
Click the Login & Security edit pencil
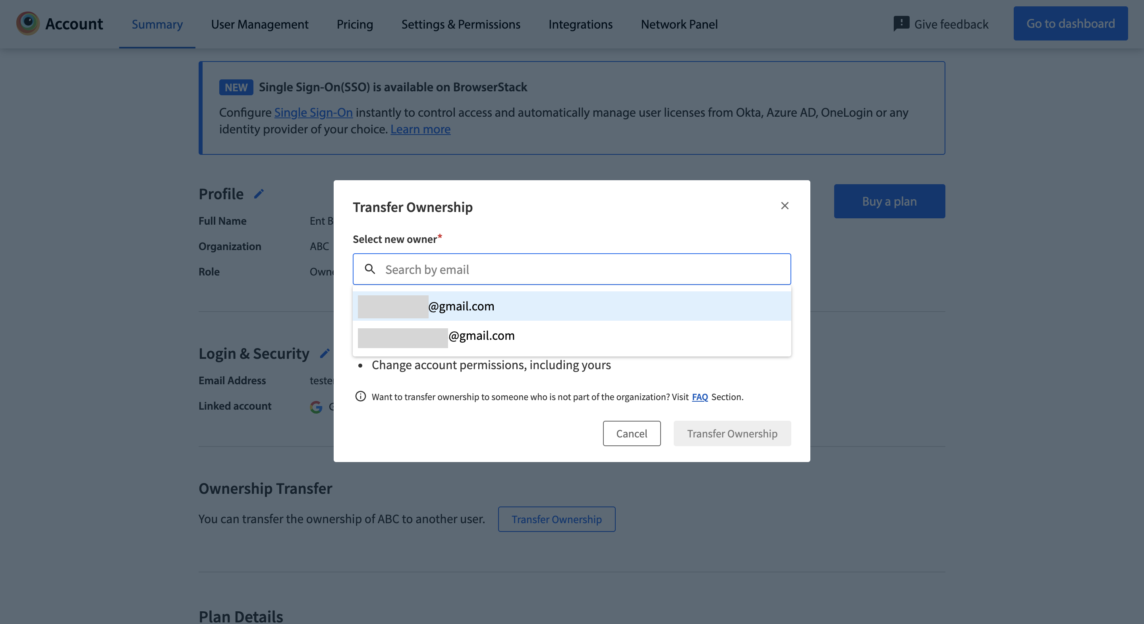point(325,353)
